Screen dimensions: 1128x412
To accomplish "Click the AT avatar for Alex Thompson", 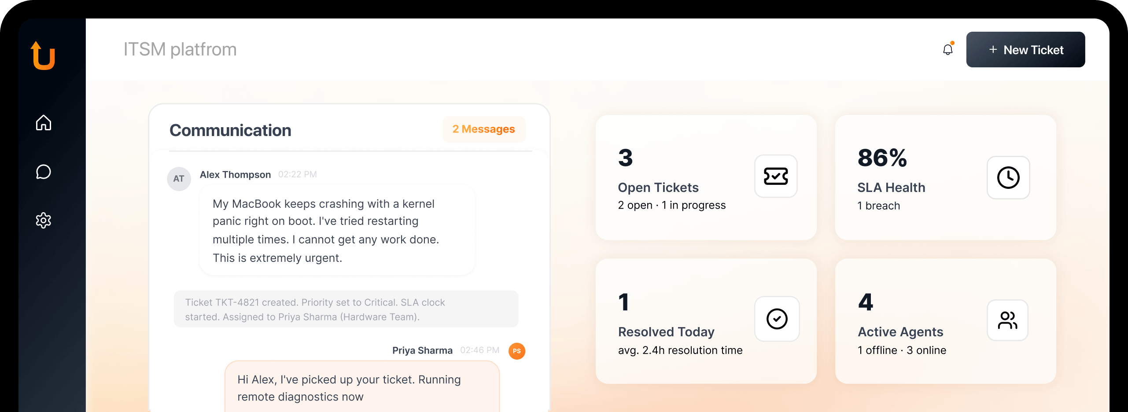I will [179, 179].
